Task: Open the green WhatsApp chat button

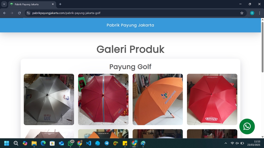Action: pos(247,127)
